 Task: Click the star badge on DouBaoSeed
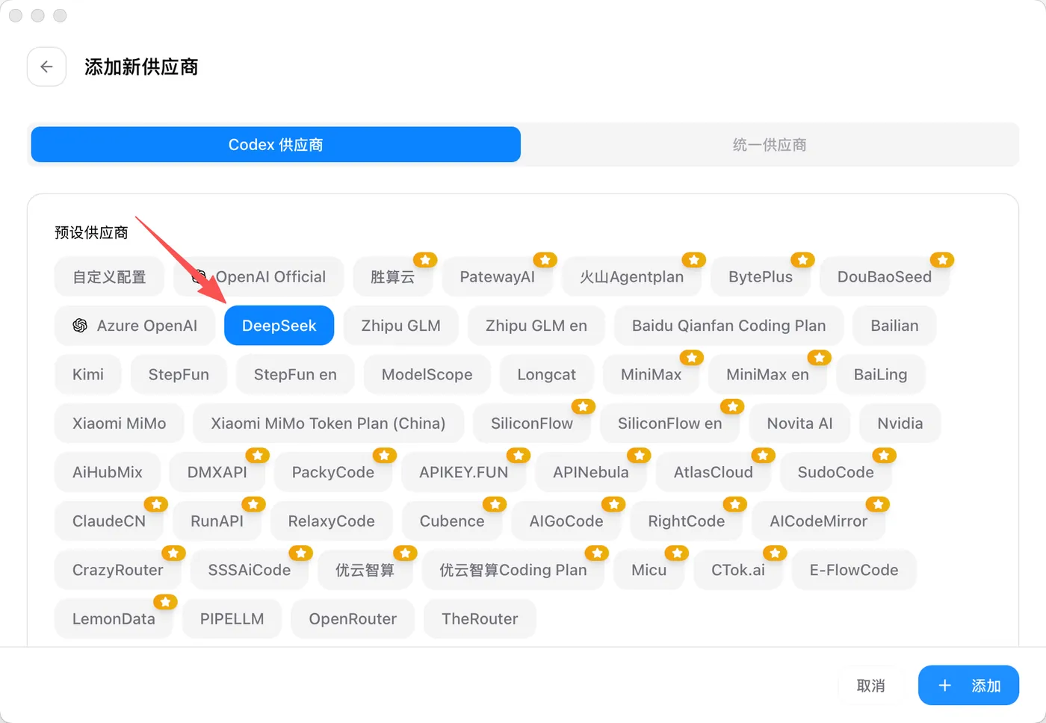[x=942, y=260]
